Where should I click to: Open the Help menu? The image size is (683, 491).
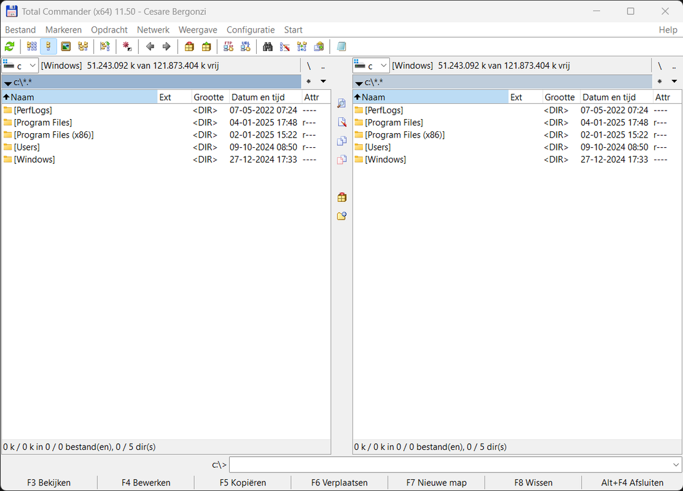[x=668, y=29]
